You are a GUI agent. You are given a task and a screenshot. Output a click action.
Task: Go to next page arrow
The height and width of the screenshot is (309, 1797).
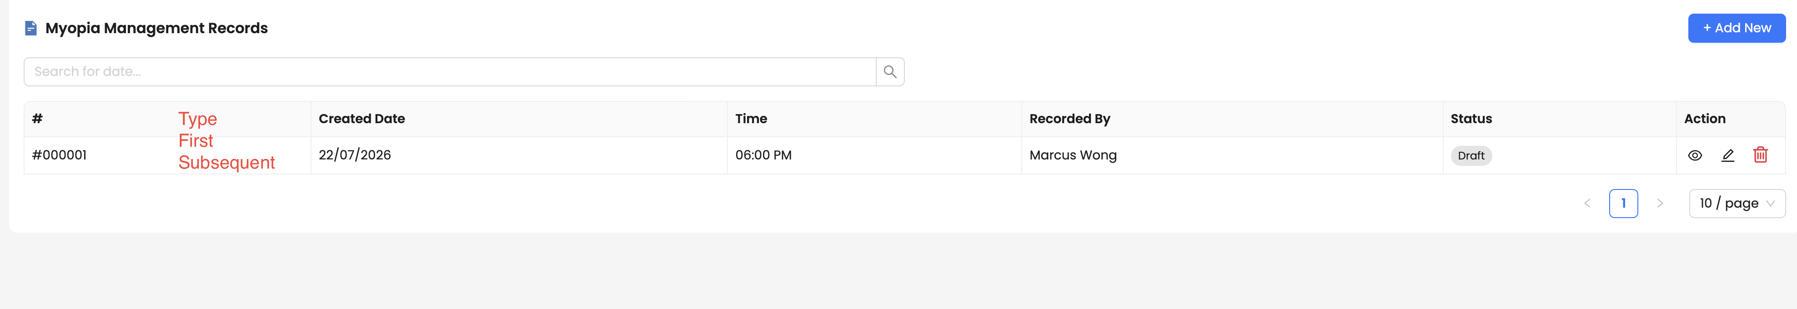pyautogui.click(x=1660, y=204)
